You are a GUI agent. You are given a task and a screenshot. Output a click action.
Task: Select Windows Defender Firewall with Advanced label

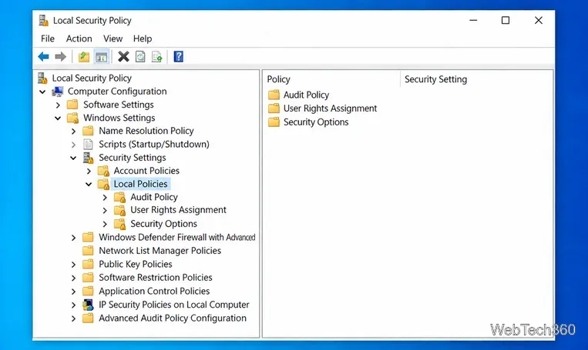(x=177, y=238)
